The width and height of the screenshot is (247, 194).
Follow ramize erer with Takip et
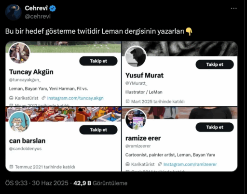pos(215,127)
